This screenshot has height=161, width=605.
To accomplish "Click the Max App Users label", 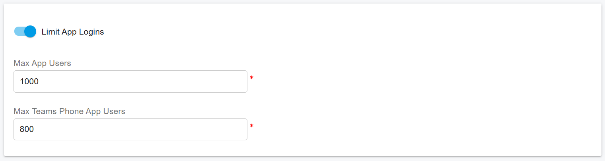I will pyautogui.click(x=42, y=63).
